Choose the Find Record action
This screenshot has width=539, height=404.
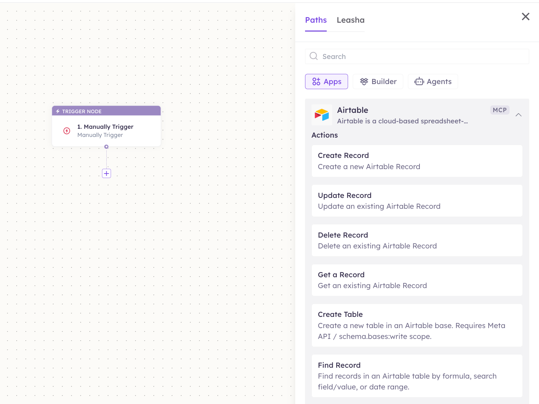[x=417, y=376]
